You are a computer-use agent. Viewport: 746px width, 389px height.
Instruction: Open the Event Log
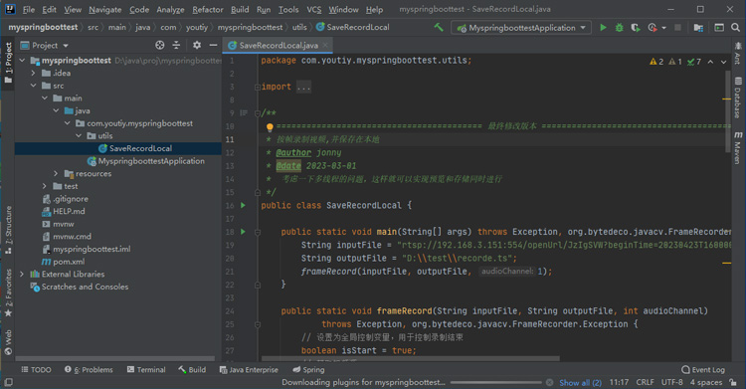pyautogui.click(x=703, y=370)
